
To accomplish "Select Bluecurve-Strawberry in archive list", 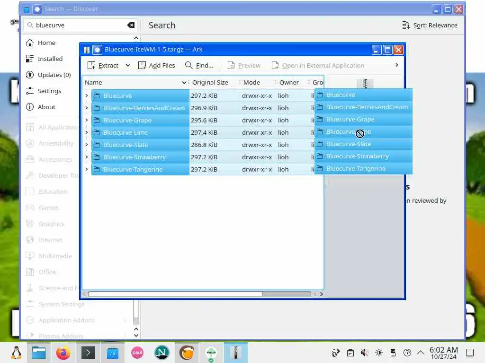I will click(x=140, y=157).
